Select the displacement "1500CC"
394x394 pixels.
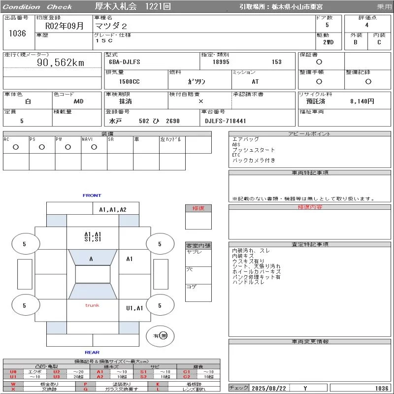pyautogui.click(x=129, y=81)
